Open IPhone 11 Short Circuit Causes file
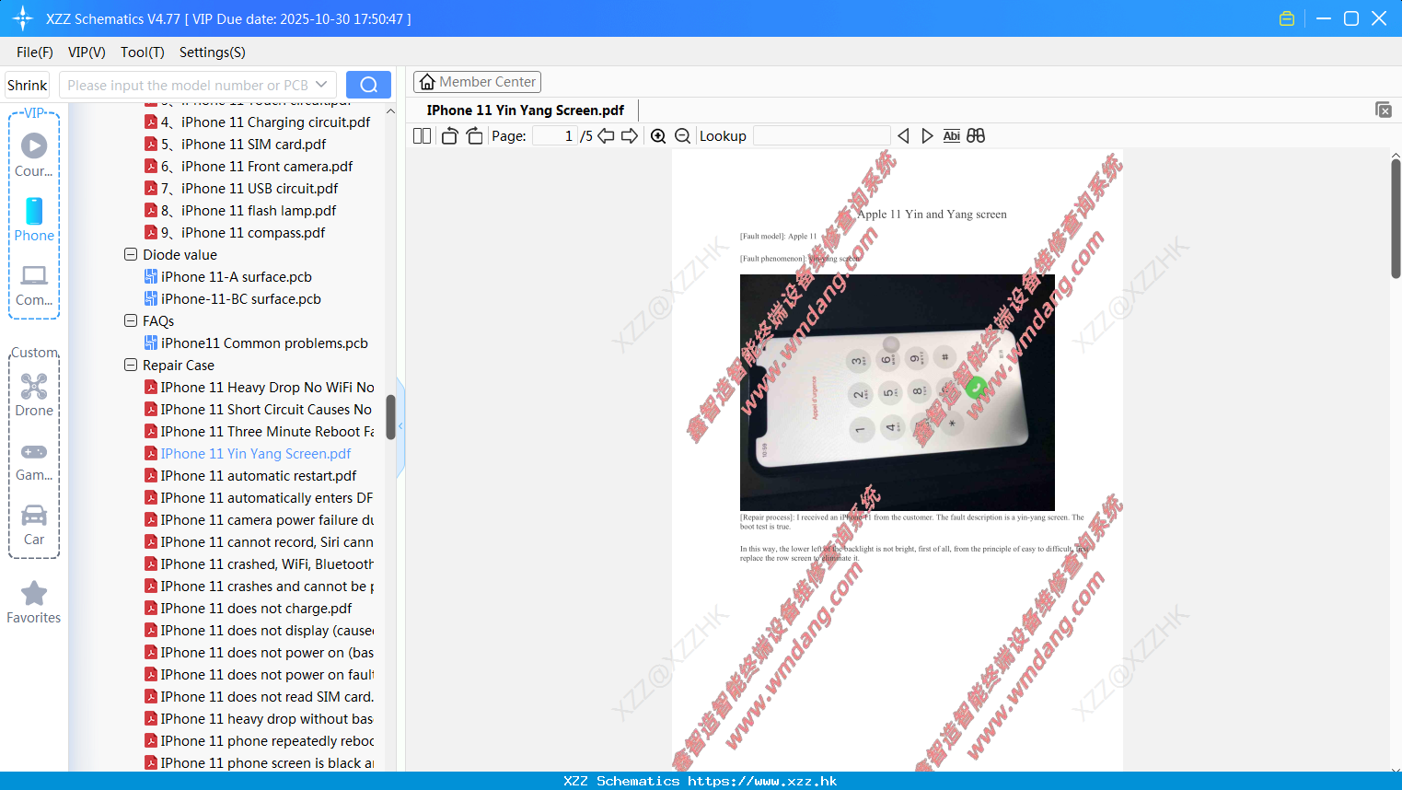 259,409
